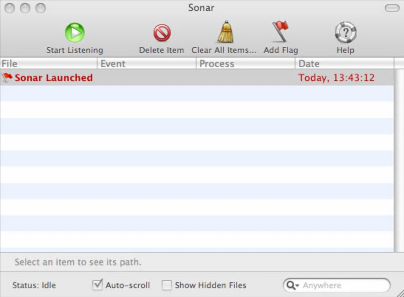The width and height of the screenshot is (404, 297).
Task: Open the search scope dropdown arrow
Action: (x=297, y=286)
